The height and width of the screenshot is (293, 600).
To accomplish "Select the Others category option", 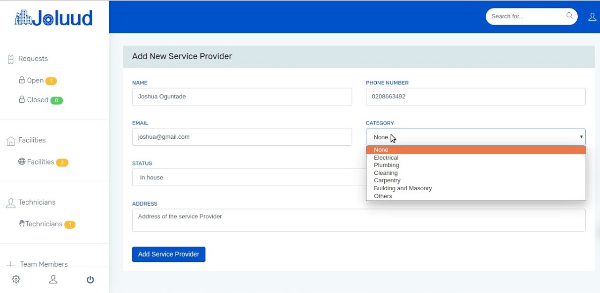I will [x=383, y=196].
